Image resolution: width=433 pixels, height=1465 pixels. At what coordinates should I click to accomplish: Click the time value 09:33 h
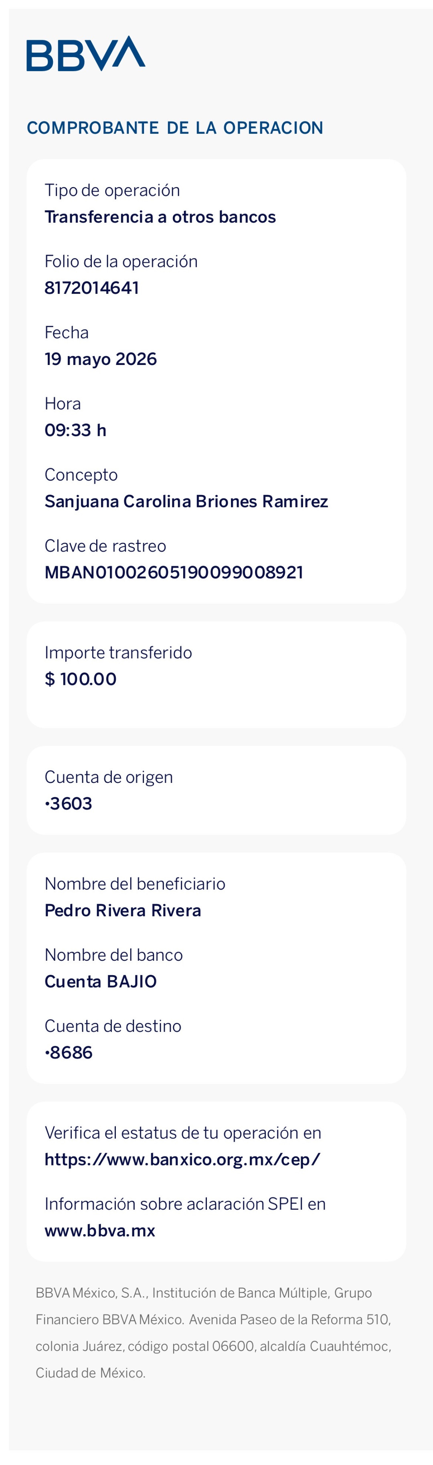pos(76,430)
